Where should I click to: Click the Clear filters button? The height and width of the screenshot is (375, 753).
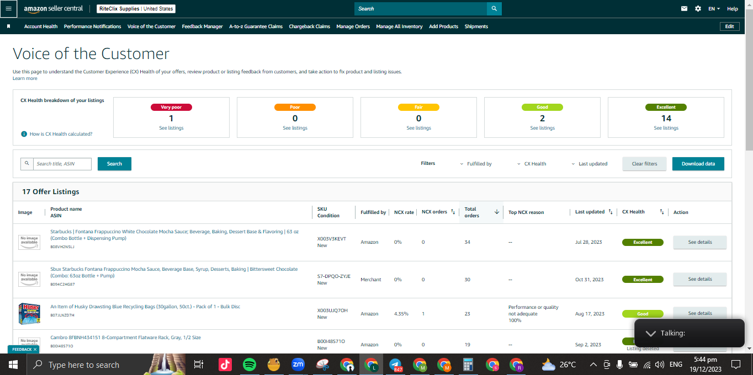coord(644,164)
